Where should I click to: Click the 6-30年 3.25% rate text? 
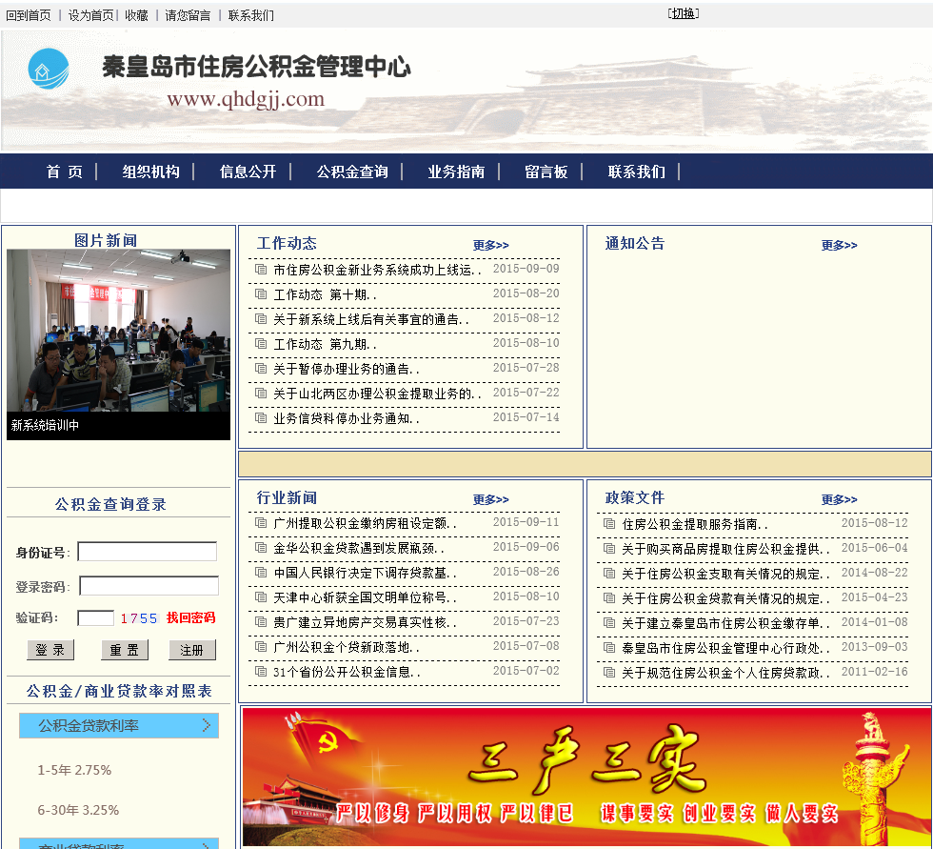point(78,810)
